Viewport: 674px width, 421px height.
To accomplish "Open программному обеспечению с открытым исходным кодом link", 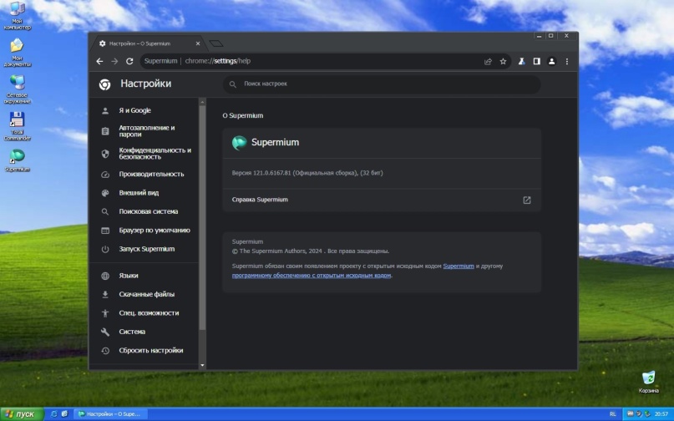I will click(x=312, y=275).
